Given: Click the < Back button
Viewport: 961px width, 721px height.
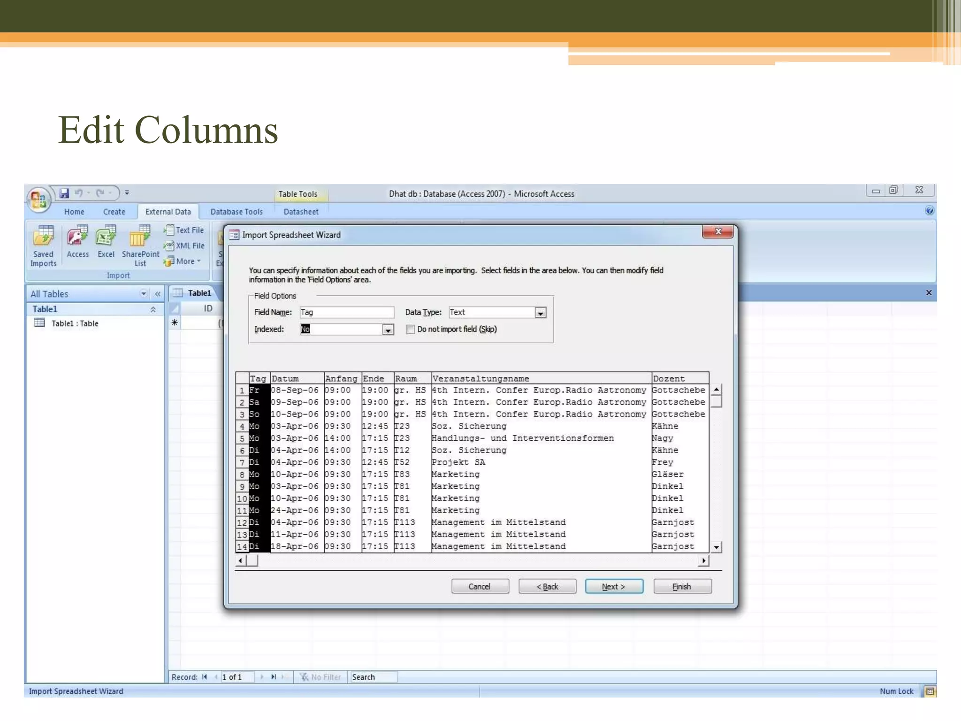Looking at the screenshot, I should (547, 586).
